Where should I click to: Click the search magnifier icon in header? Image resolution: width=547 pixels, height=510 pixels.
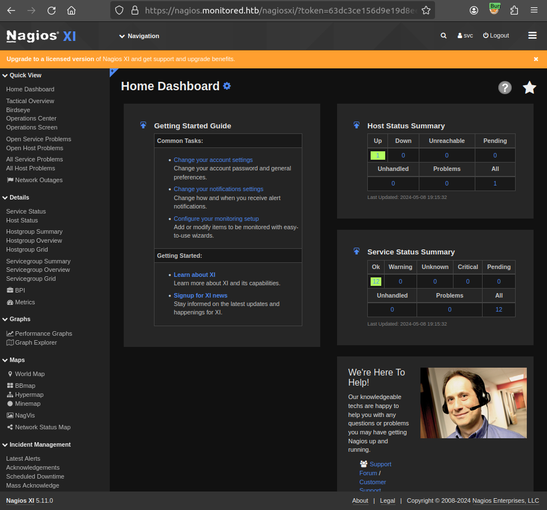point(443,36)
